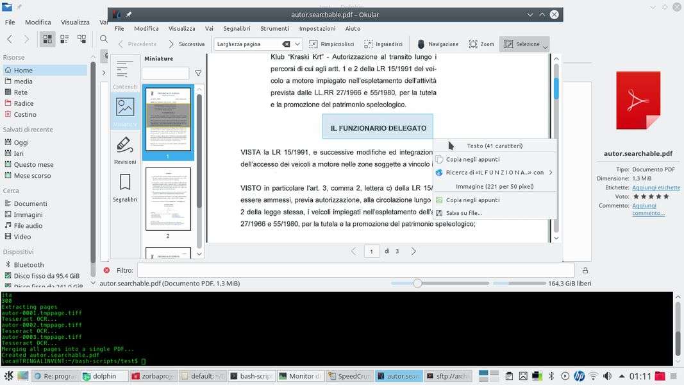Expand the places panel bottom chevron
Screen dimensions: 684x385
(x=93, y=283)
